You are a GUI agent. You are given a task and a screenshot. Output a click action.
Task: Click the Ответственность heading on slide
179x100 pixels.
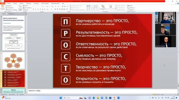(106, 44)
